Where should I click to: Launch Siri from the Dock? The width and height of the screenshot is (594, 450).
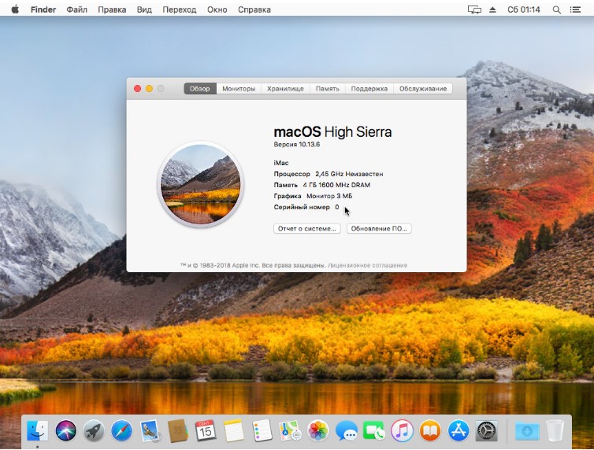click(66, 430)
